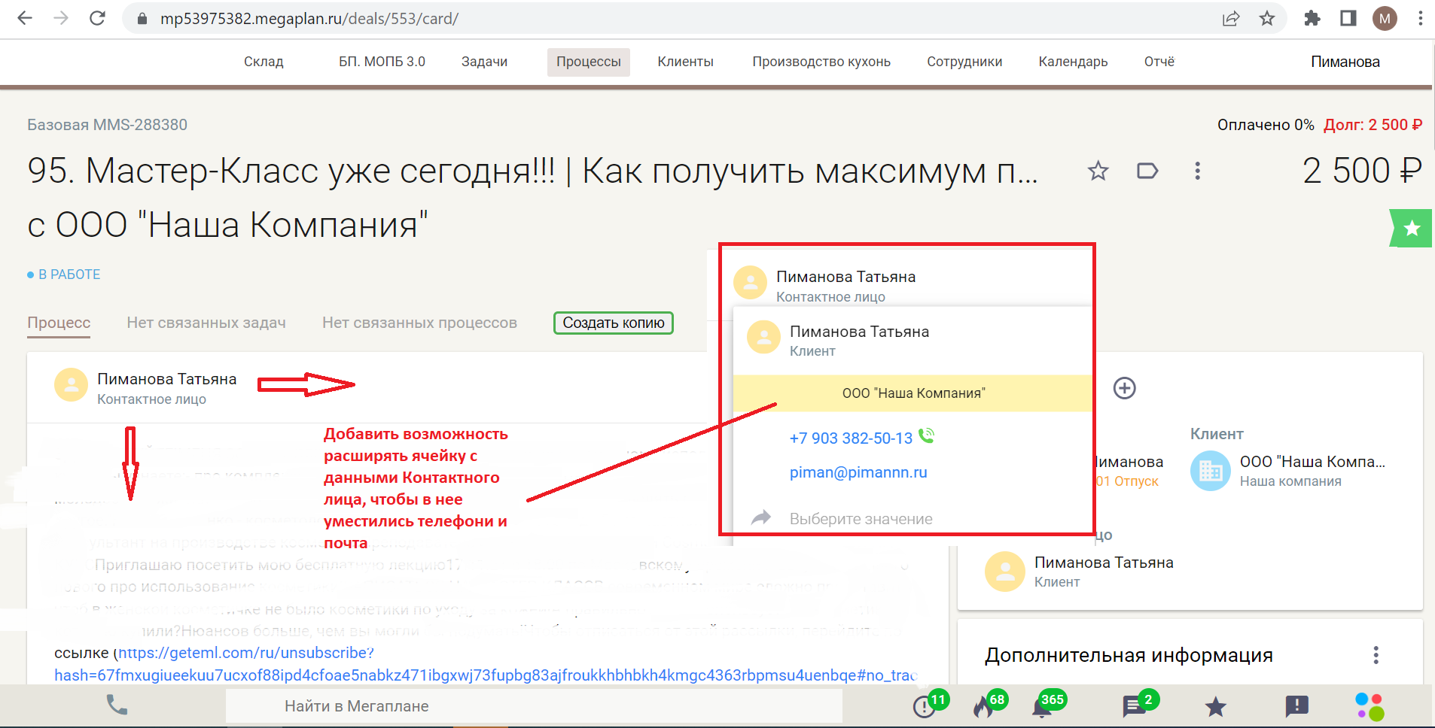Click the ООО Наша Компа... company icon
The height and width of the screenshot is (728, 1435).
tap(1210, 471)
